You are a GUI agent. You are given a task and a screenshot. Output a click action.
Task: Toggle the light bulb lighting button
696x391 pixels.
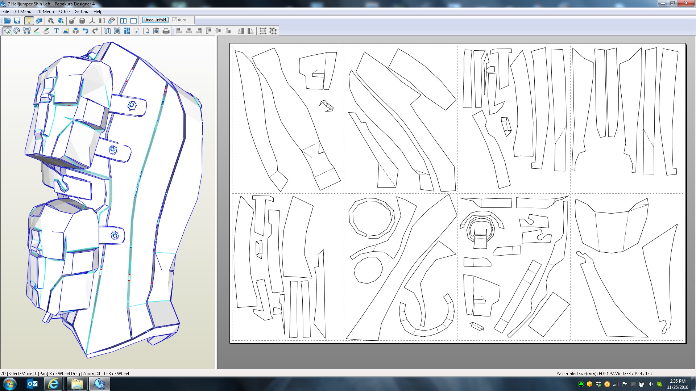[x=29, y=21]
